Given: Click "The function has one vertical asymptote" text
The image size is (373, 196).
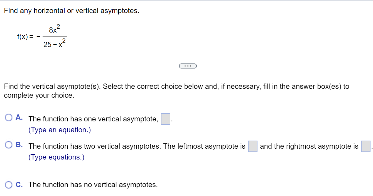Looking at the screenshot, I should tap(93, 119).
